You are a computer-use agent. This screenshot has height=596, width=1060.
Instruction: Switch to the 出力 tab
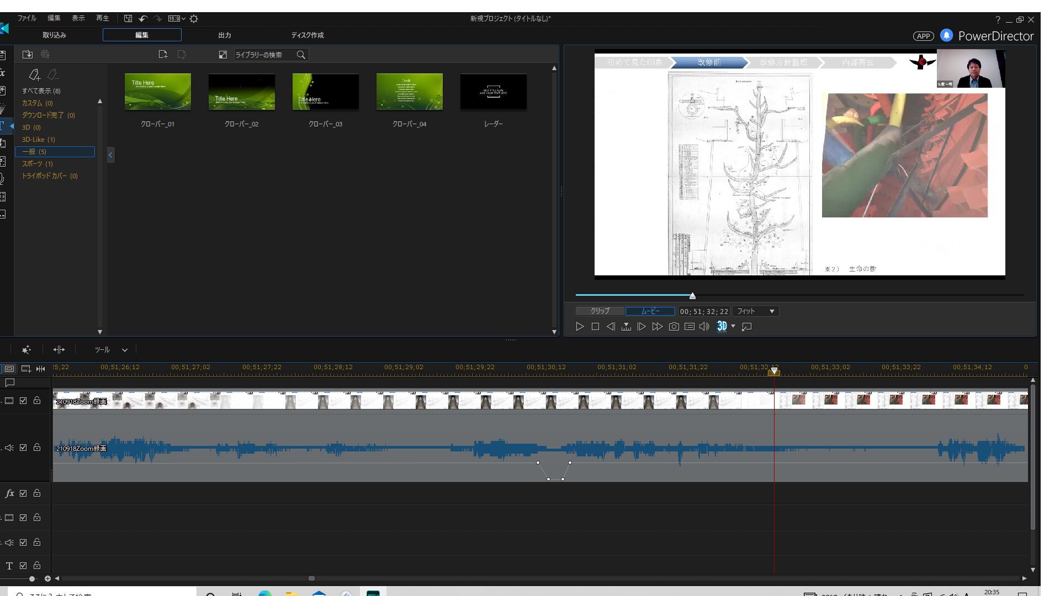tap(224, 35)
